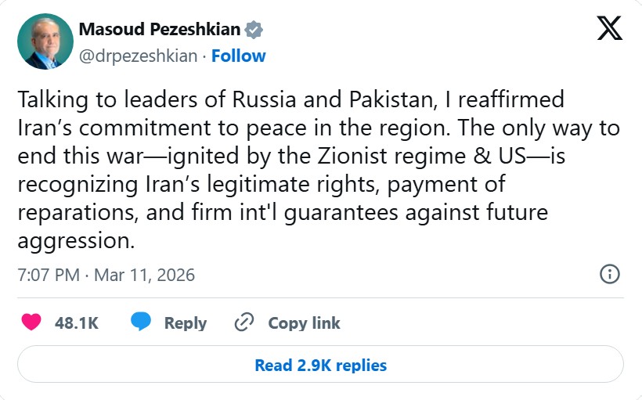The width and height of the screenshot is (642, 400).
Task: Open the info circle icon
Action: coord(609,274)
